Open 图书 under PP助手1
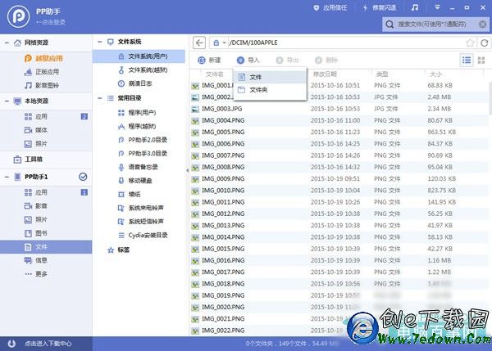This screenshot has width=492, height=351. [36, 233]
